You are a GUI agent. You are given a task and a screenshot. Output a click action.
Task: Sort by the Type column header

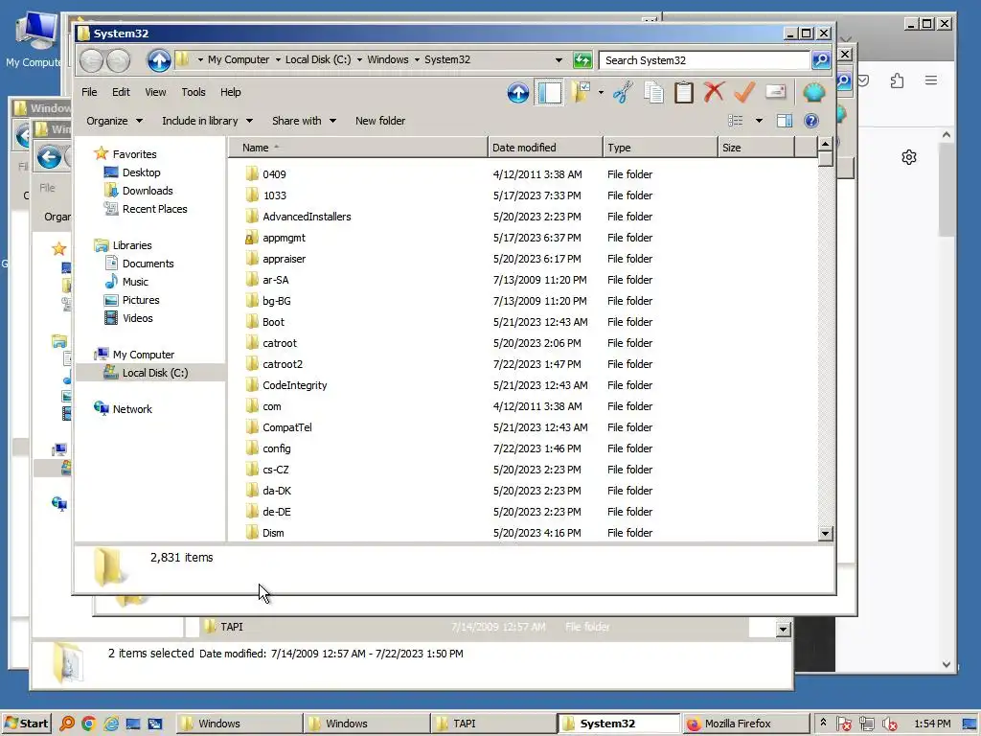coord(660,148)
